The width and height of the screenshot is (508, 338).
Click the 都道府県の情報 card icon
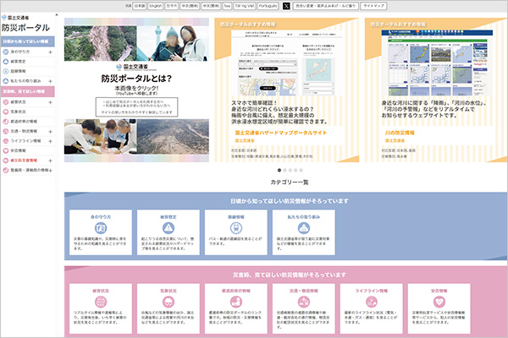tap(236, 302)
